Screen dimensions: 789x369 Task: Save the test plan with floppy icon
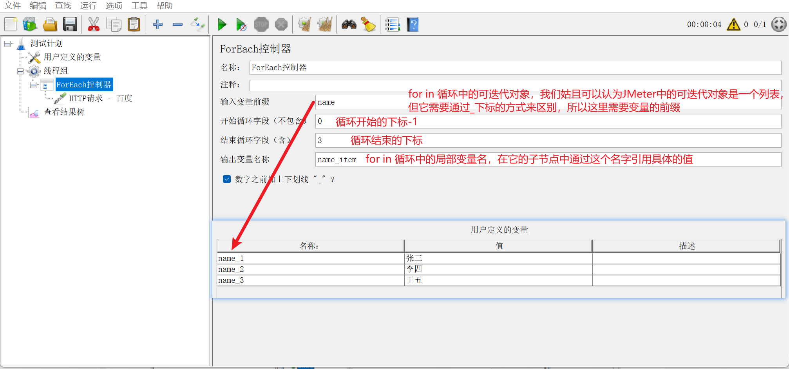(x=70, y=24)
